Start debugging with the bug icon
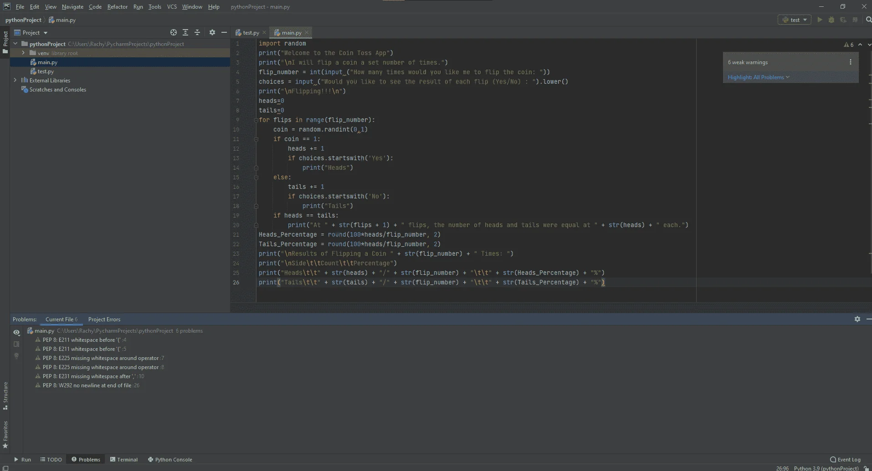Image resolution: width=872 pixels, height=471 pixels. (x=831, y=20)
